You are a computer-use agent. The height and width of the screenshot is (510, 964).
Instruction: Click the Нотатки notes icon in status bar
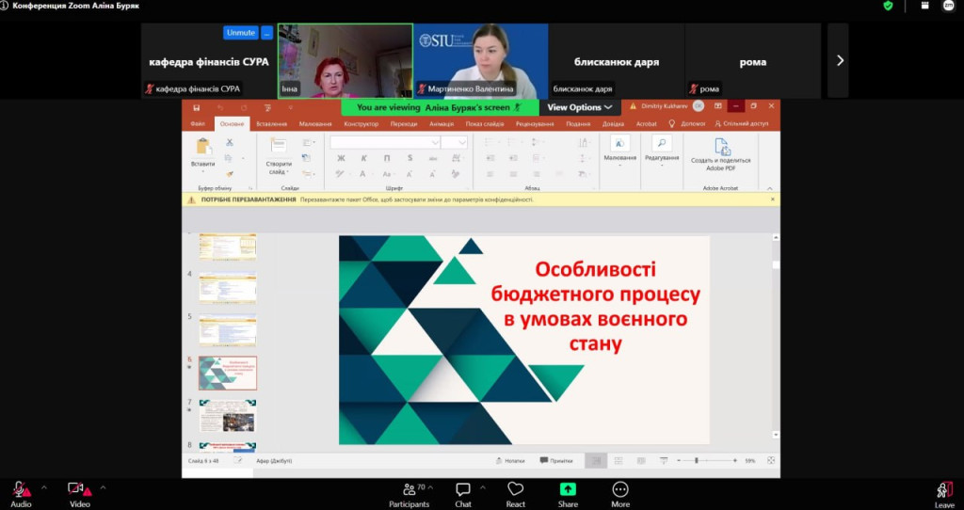[500, 460]
